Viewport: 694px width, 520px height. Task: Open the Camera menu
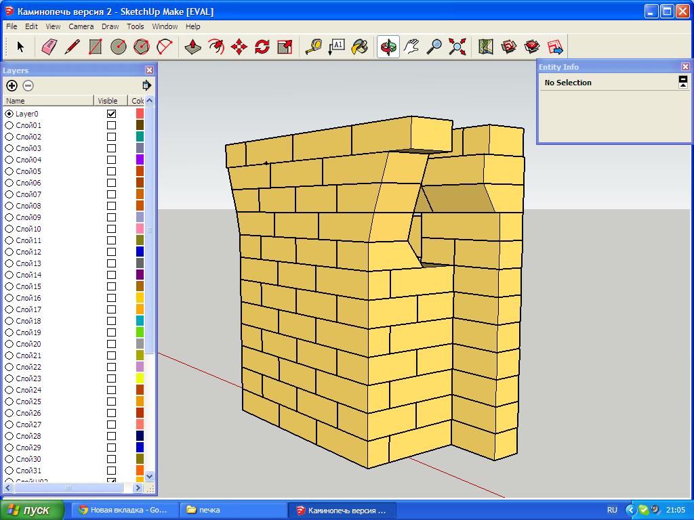(x=81, y=26)
